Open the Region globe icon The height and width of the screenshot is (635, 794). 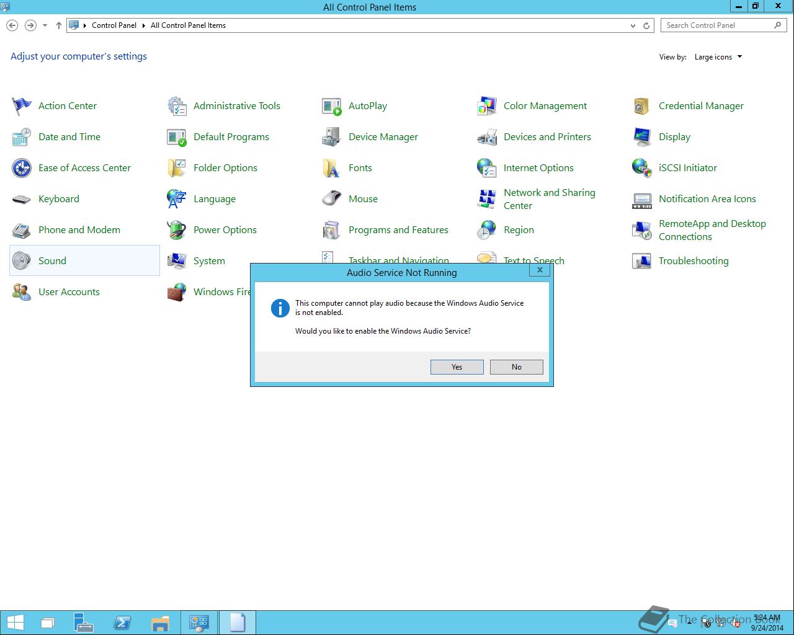(x=487, y=230)
